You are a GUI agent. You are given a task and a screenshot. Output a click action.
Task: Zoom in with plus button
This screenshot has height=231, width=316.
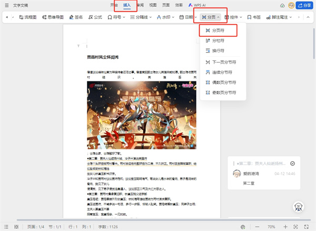coord(285,227)
